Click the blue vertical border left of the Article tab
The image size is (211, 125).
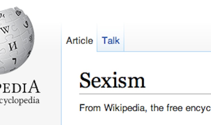coord(61,74)
